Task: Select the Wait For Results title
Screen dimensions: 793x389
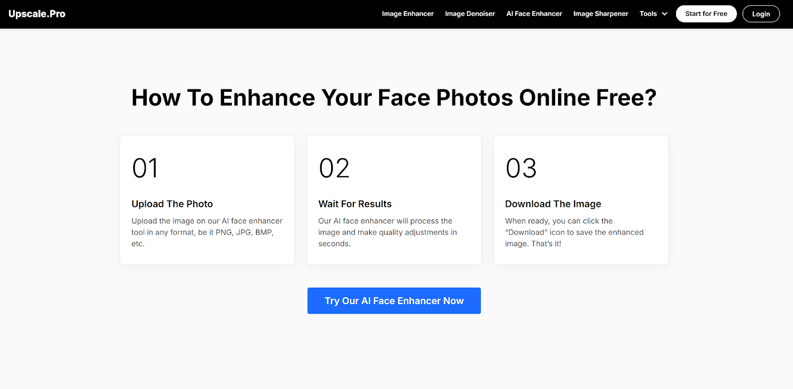Action: click(355, 204)
